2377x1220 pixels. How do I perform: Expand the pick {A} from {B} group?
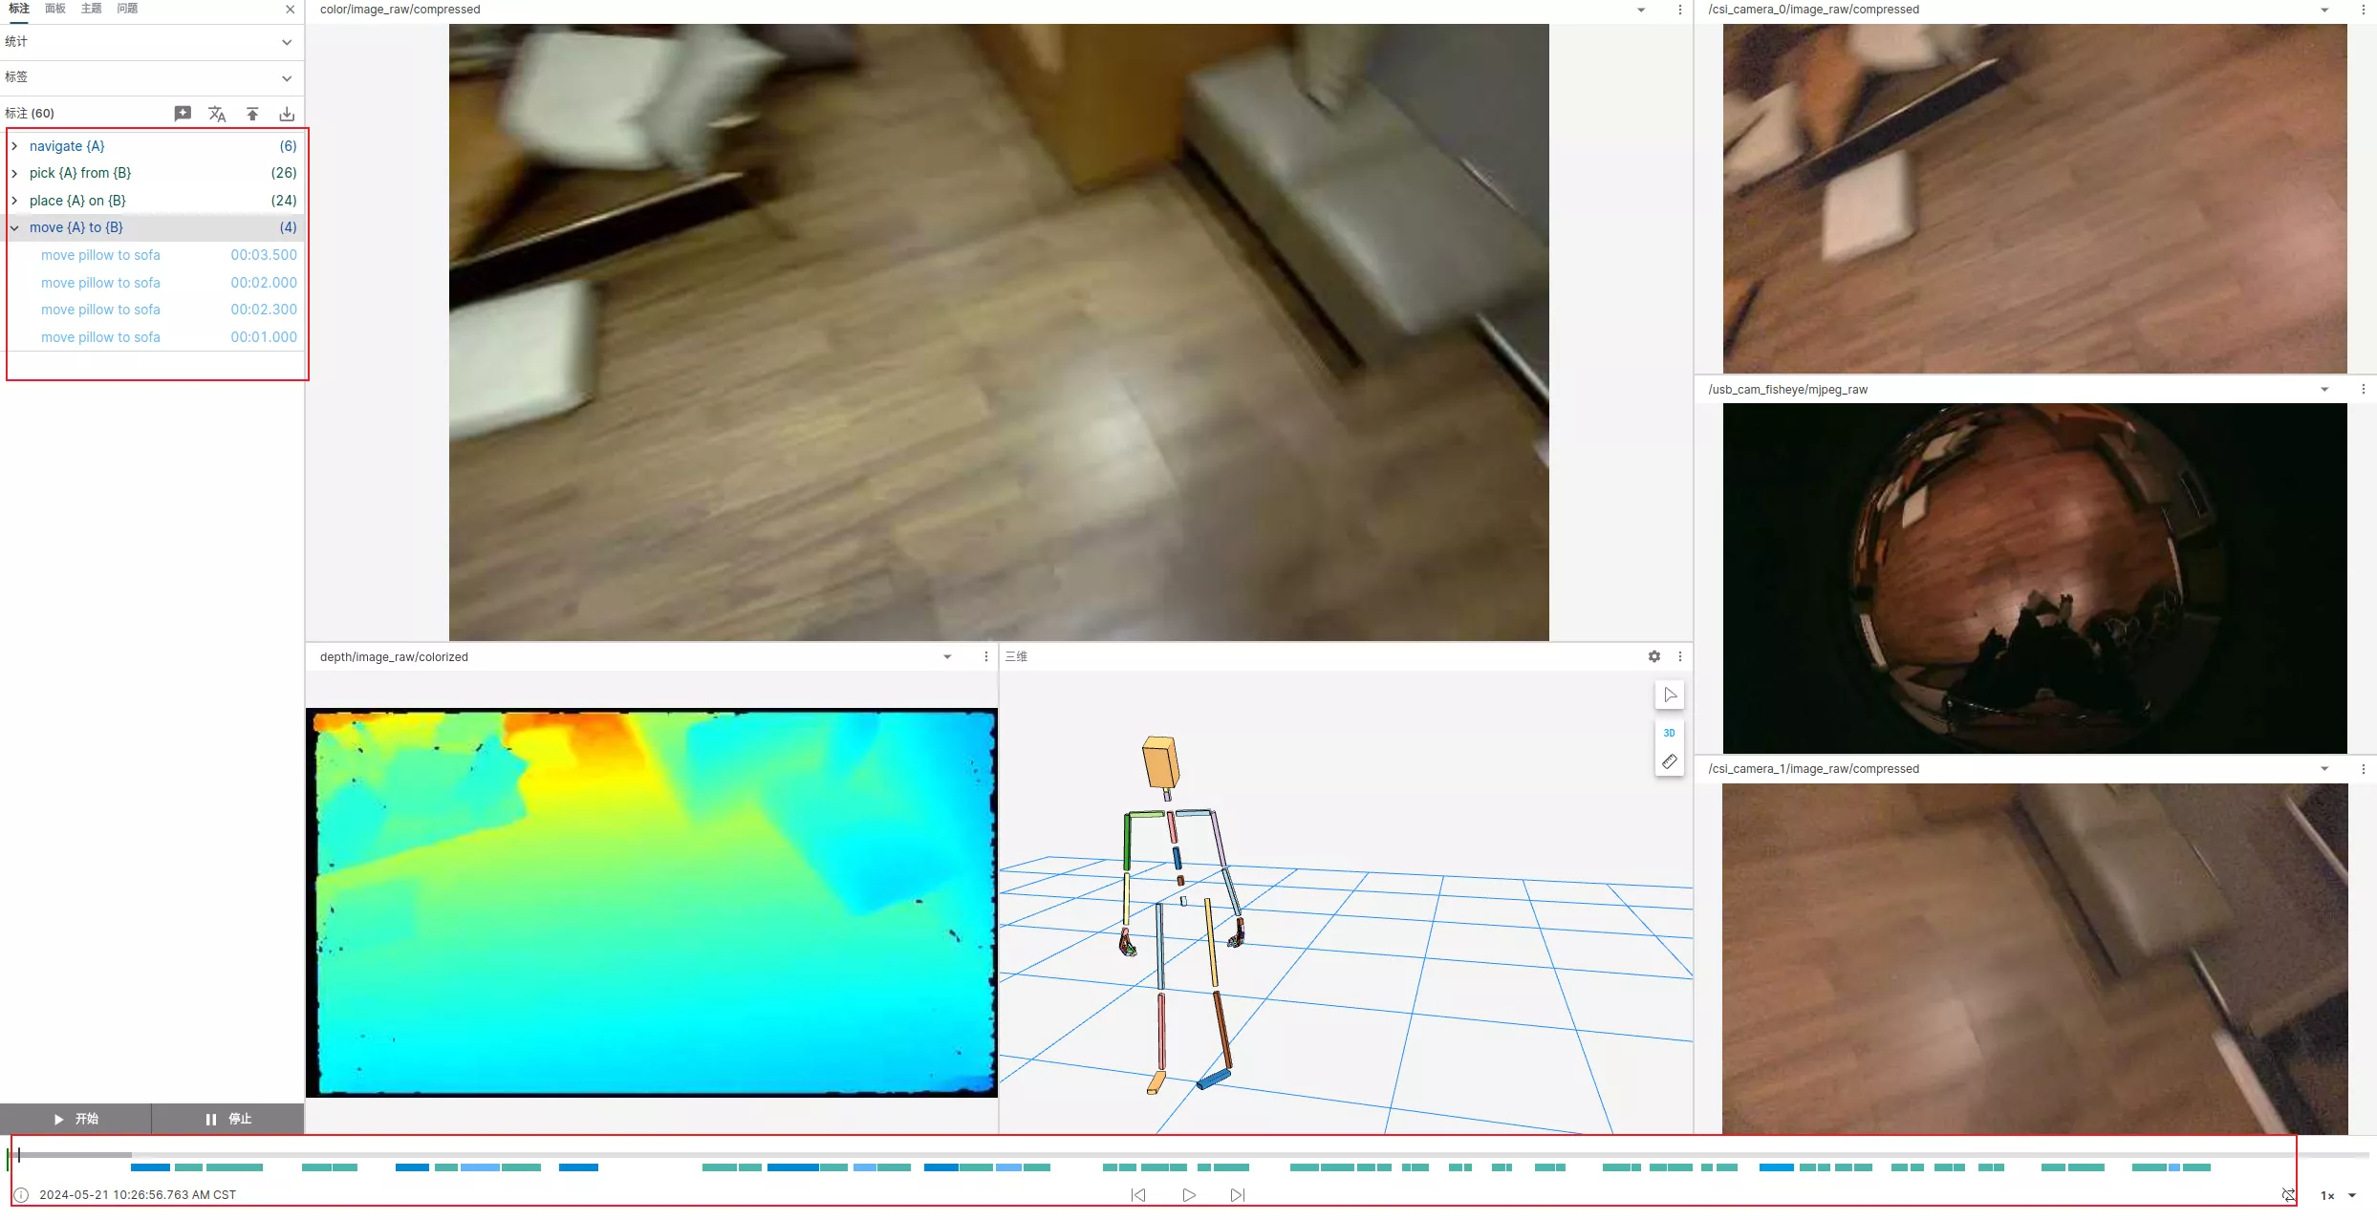point(14,173)
